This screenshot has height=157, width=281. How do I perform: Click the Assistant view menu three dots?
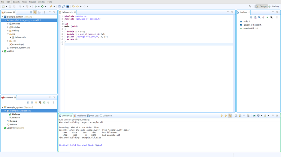[54, 103]
